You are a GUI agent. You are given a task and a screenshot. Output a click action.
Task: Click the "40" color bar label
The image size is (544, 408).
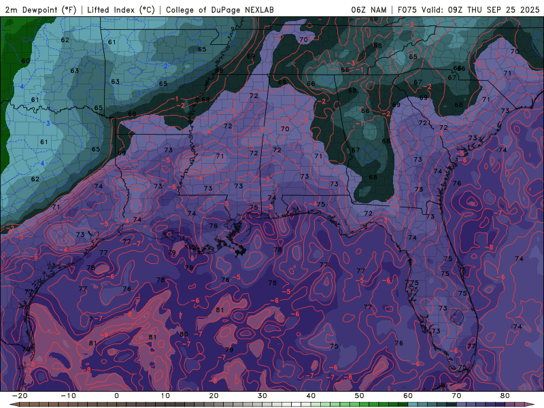pyautogui.click(x=311, y=396)
